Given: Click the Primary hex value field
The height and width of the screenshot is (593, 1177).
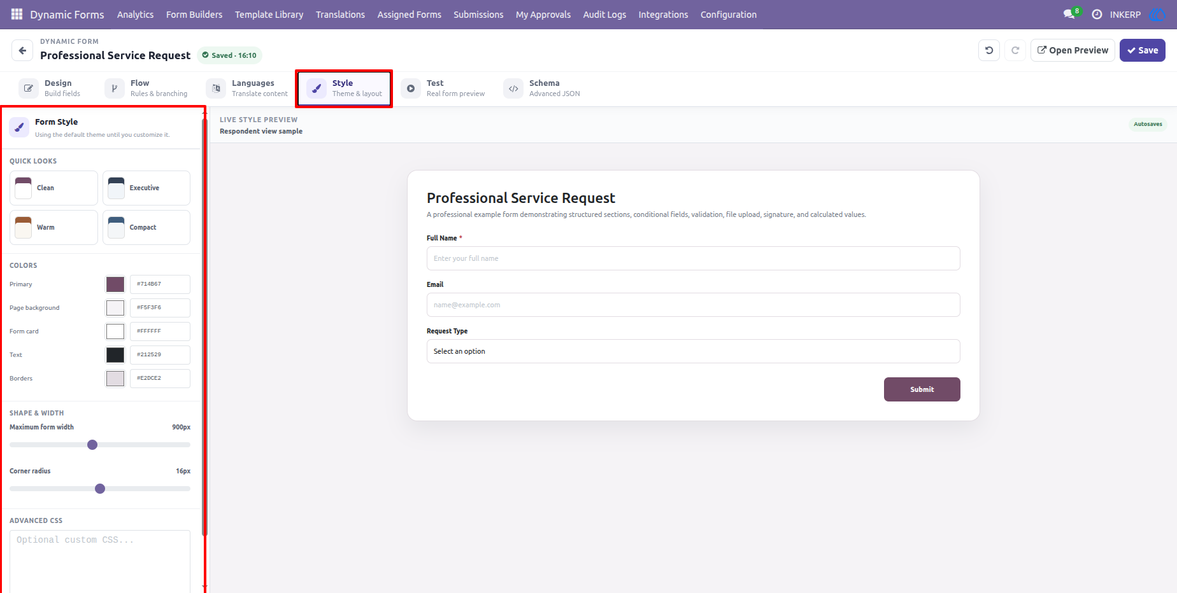Looking at the screenshot, I should coord(160,284).
